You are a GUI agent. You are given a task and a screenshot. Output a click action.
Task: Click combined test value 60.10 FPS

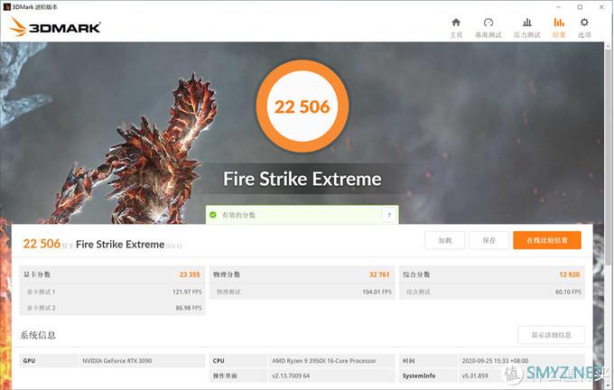coord(568,292)
